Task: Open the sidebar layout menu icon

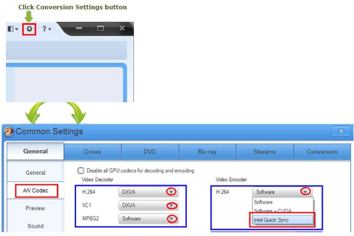Action: pyautogui.click(x=13, y=29)
